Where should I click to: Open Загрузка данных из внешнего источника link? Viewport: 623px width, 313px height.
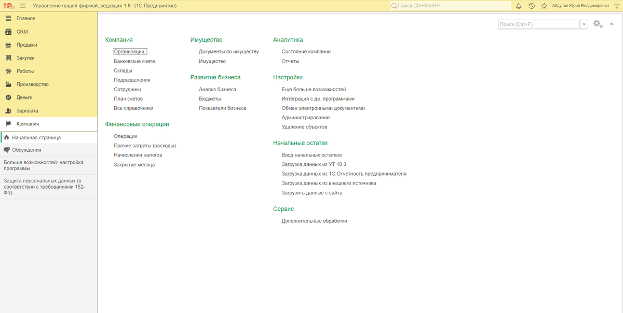tap(329, 183)
